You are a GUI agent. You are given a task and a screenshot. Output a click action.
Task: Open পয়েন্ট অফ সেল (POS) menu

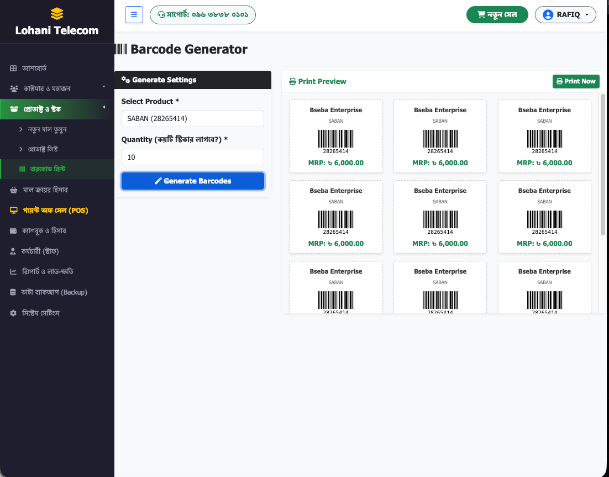pos(57,211)
